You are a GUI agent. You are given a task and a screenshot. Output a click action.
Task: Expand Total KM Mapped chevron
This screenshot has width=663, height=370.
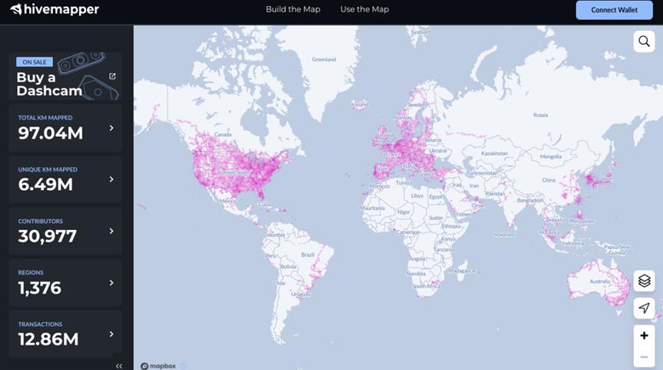111,128
